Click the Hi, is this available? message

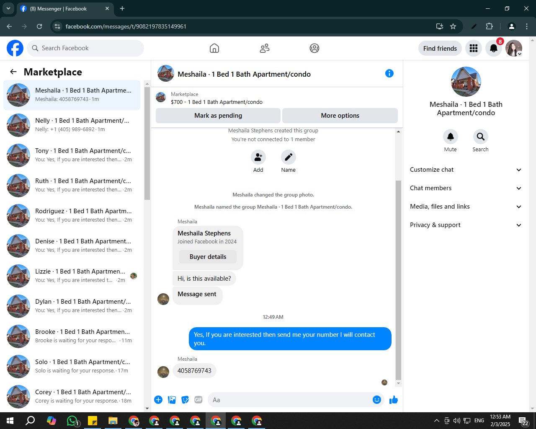(204, 279)
